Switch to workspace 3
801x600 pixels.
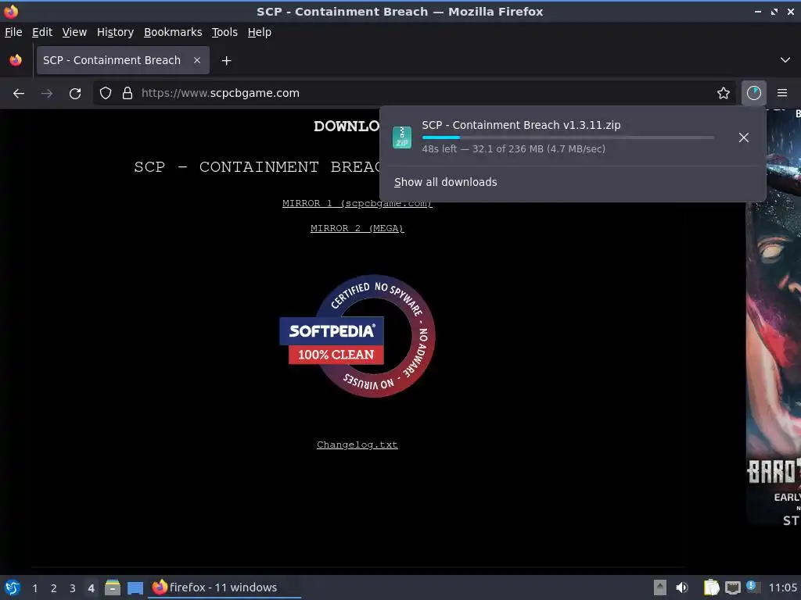[72, 588]
